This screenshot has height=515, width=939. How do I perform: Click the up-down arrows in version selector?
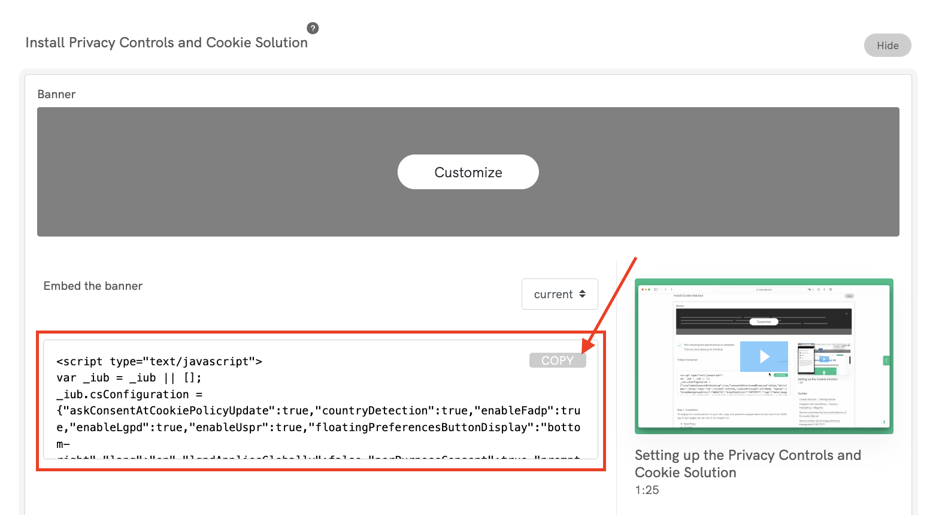point(582,294)
